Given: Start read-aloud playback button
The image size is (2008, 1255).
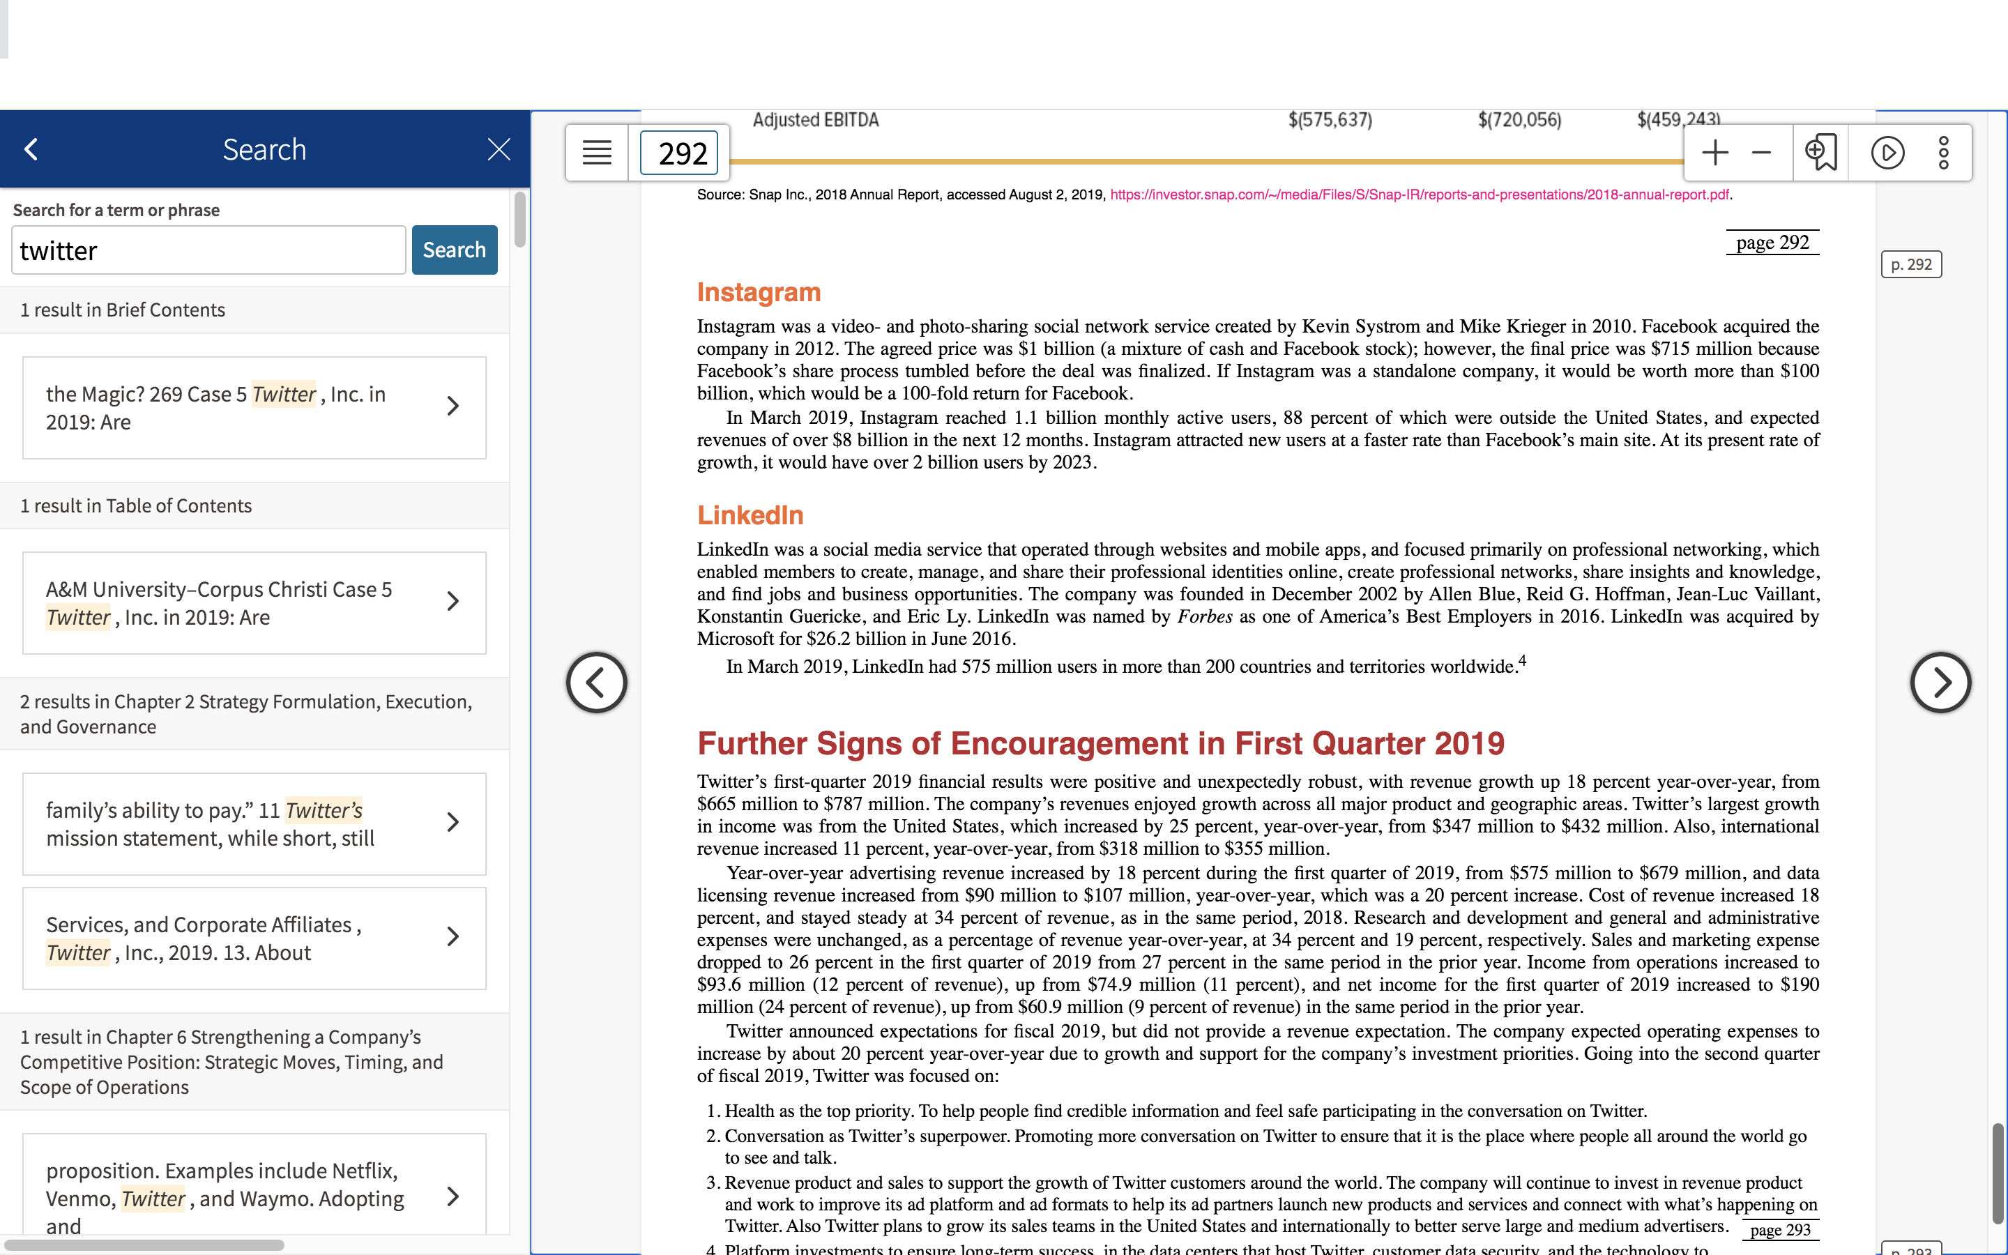Looking at the screenshot, I should pyautogui.click(x=1887, y=153).
